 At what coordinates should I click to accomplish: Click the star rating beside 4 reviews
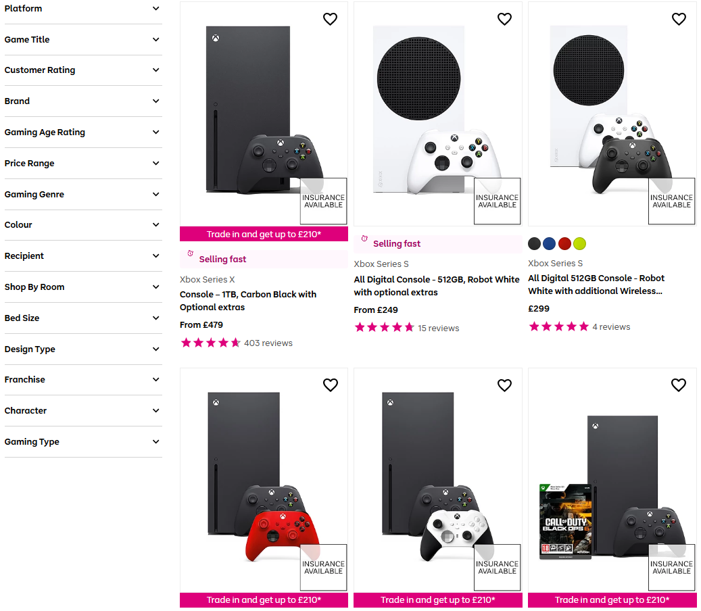[x=558, y=326]
